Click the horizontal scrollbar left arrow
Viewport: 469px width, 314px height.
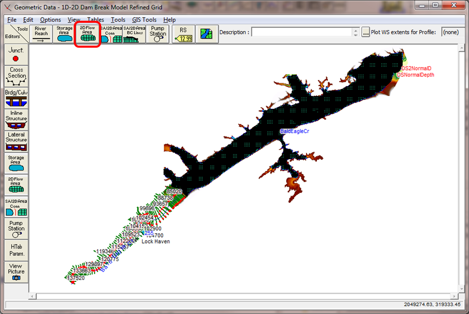(x=32, y=296)
